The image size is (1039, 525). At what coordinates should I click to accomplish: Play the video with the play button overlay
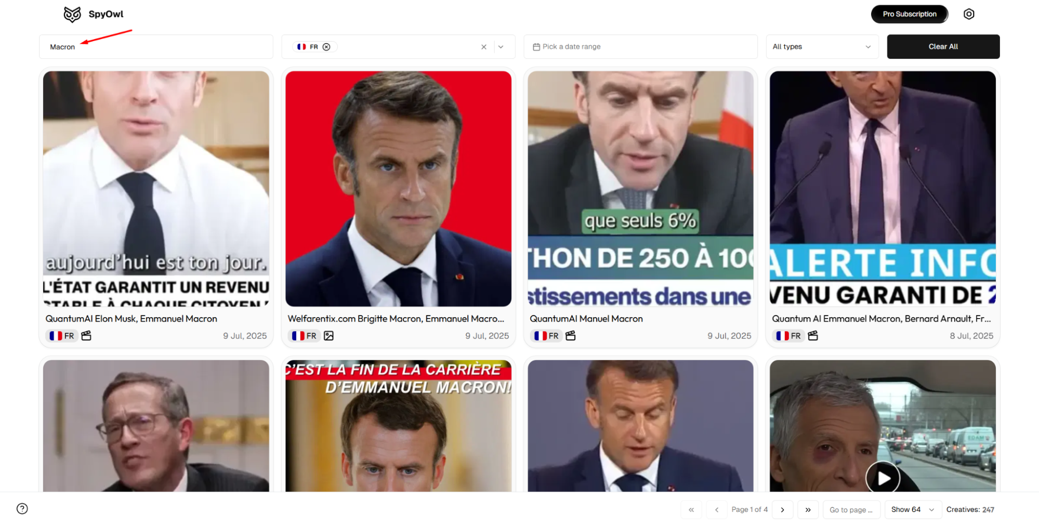[883, 478]
